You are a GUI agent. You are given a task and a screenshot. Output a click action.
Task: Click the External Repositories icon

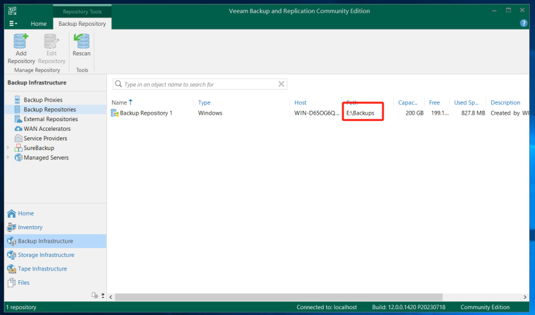pos(18,119)
